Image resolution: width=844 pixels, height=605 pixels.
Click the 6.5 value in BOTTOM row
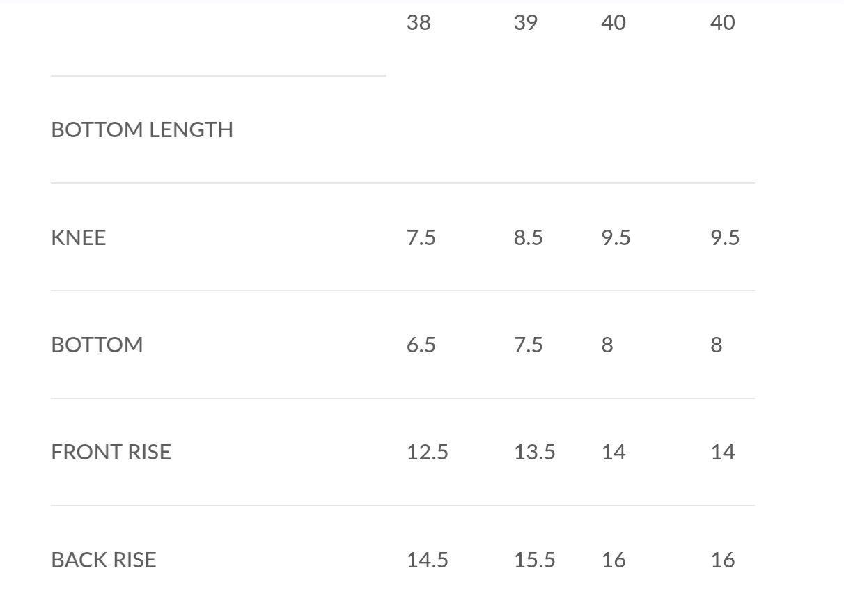click(421, 345)
